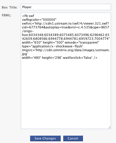Place cursor on the jpg' line
Viewport: 116px width, 143px height.
[25, 54]
